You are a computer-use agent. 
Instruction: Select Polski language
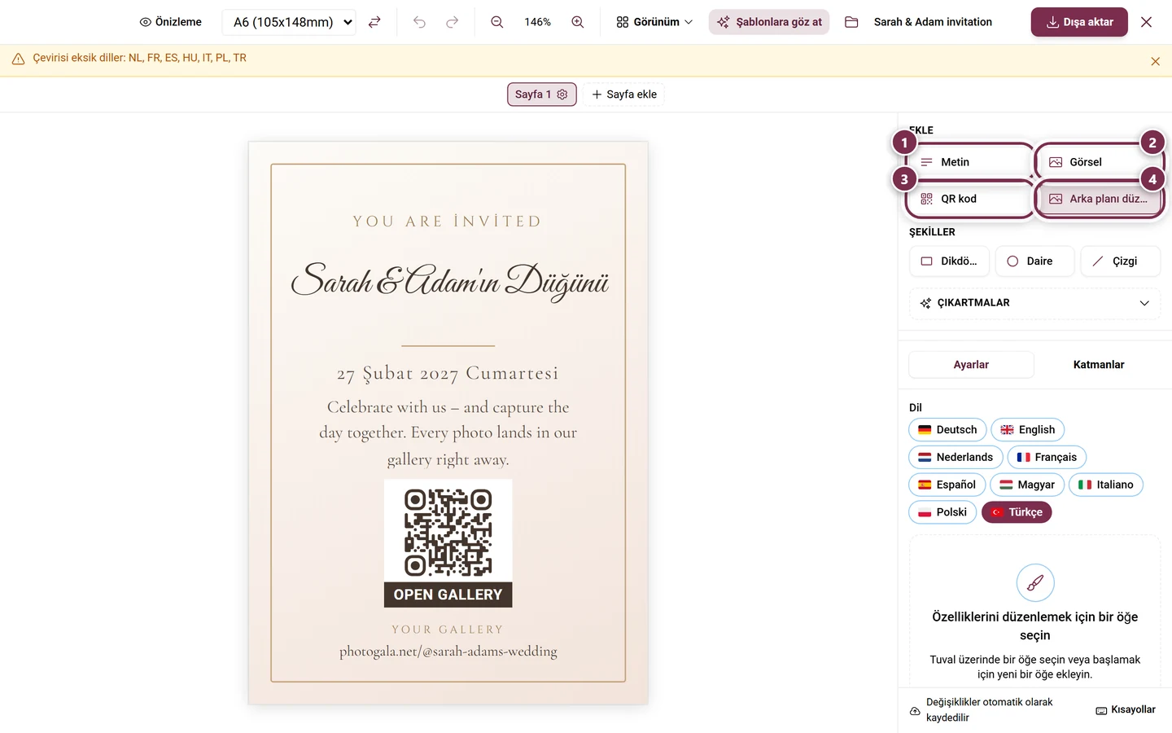click(x=942, y=512)
